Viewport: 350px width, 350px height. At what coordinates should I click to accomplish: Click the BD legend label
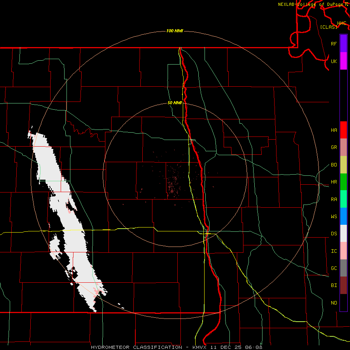[x=334, y=165]
